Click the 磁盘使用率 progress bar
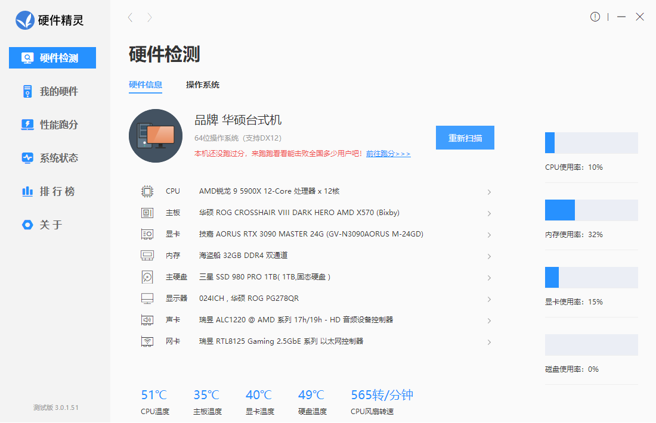 point(591,345)
